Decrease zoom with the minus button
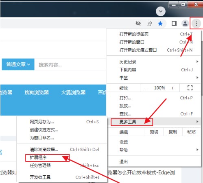Screen dimensions: 203x183 coord(146,88)
